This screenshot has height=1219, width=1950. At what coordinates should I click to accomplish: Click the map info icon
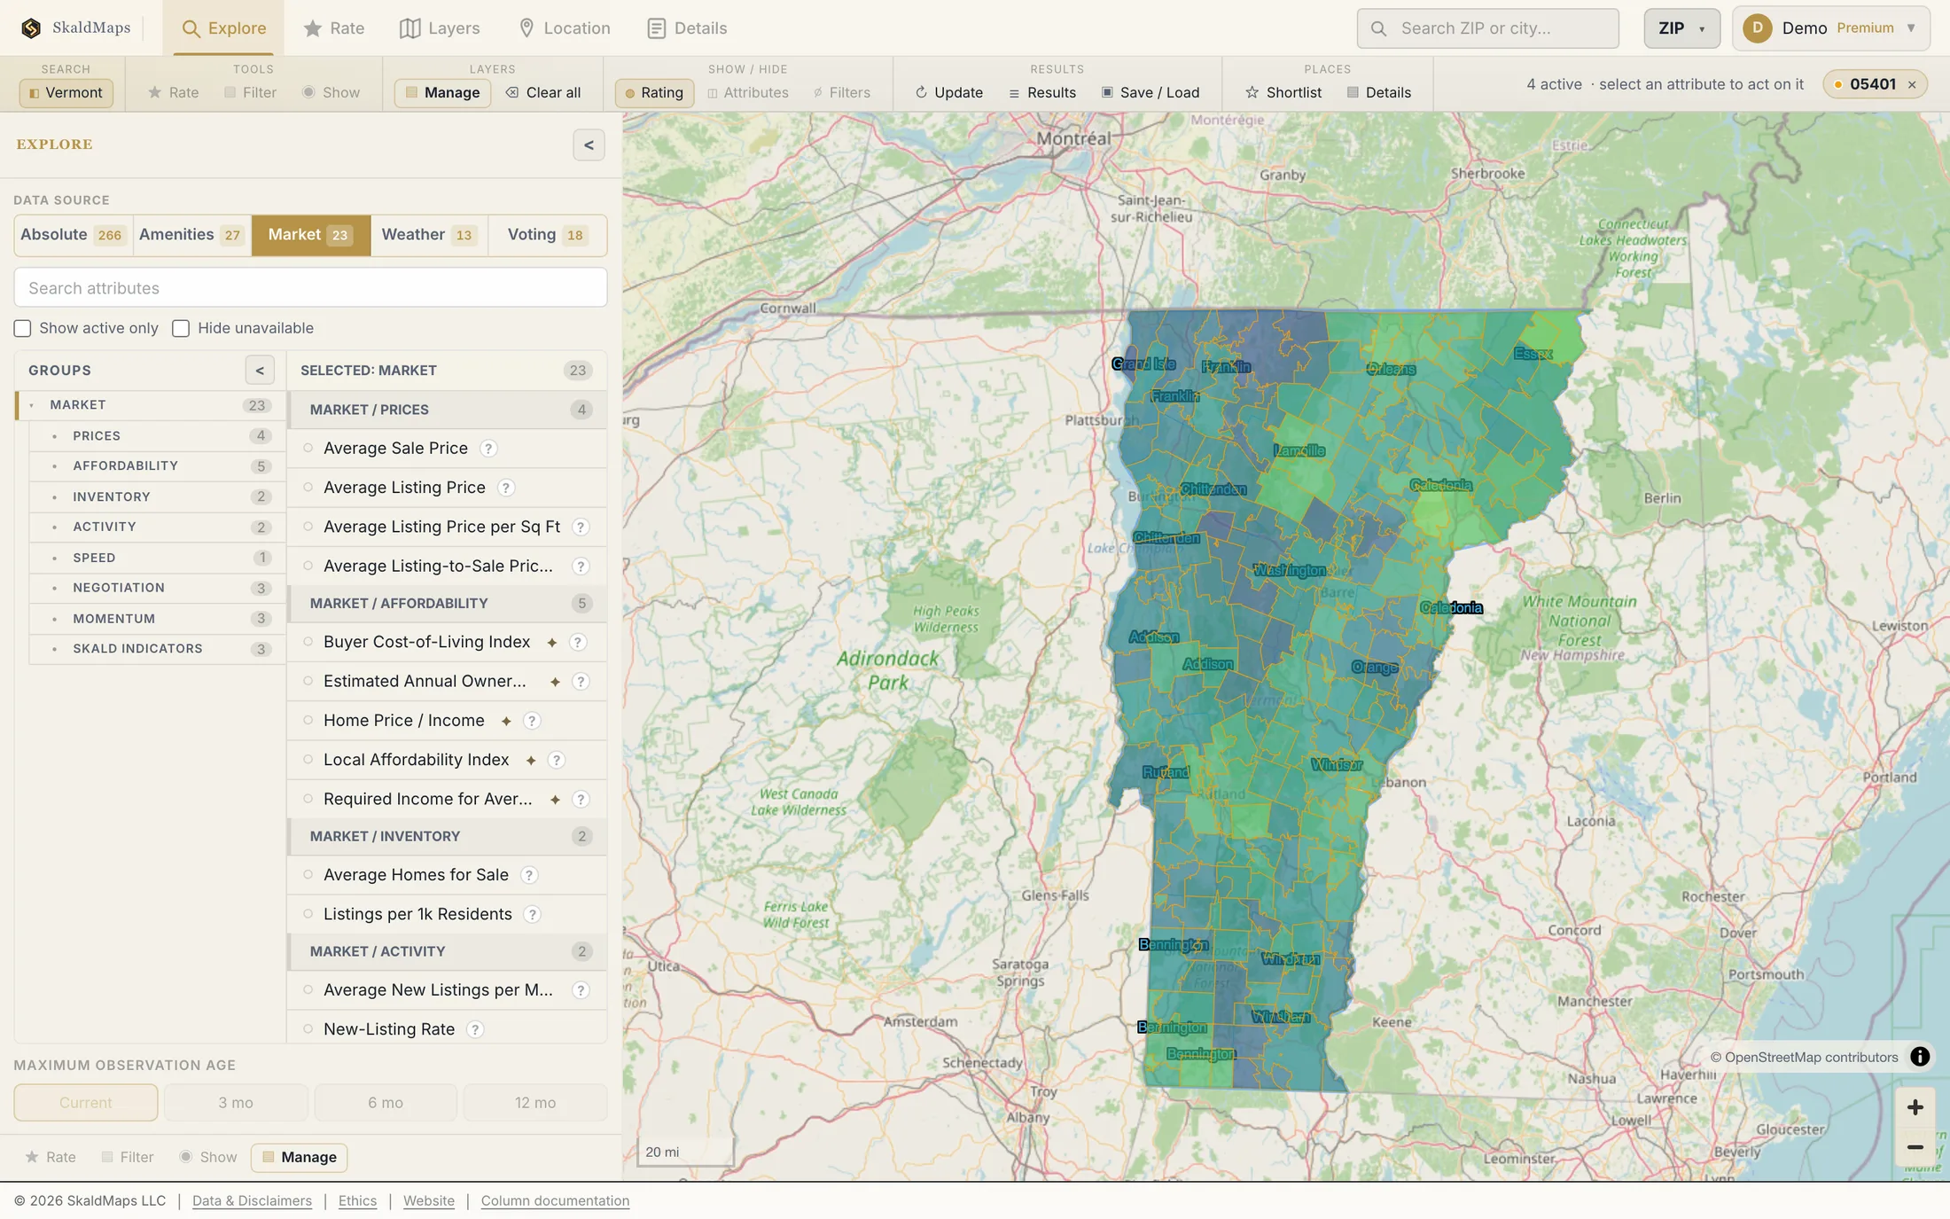pyautogui.click(x=1920, y=1057)
